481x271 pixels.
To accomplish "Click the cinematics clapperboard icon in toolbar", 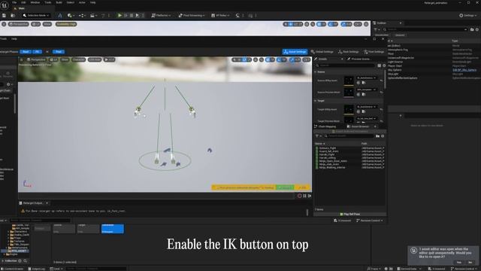I will 93,15.
